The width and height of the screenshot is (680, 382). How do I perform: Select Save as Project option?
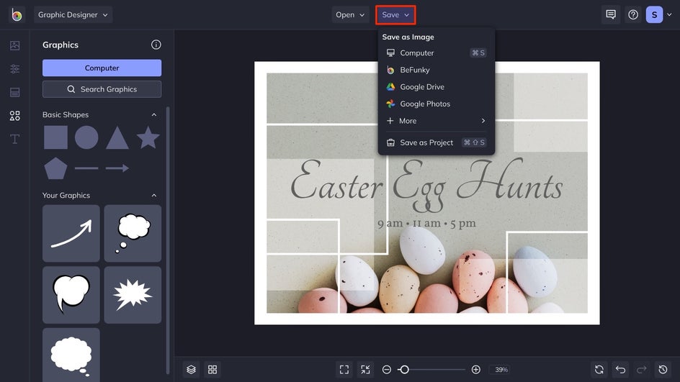click(426, 142)
